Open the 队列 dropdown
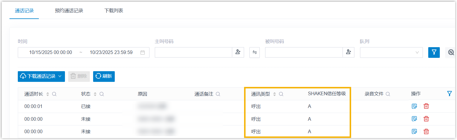The height and width of the screenshot is (140, 457). click(391, 52)
